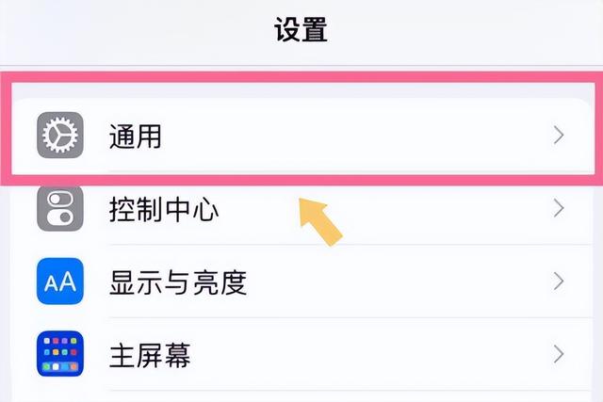Tap the gray gear icon for 通用
Viewport: 603px width, 402px height.
pos(60,135)
